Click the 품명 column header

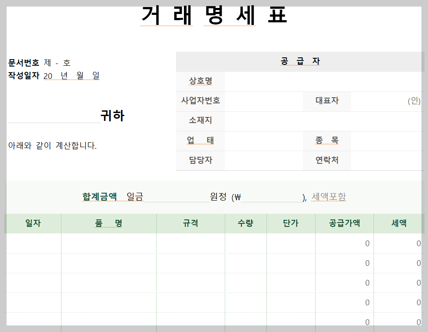pos(108,223)
